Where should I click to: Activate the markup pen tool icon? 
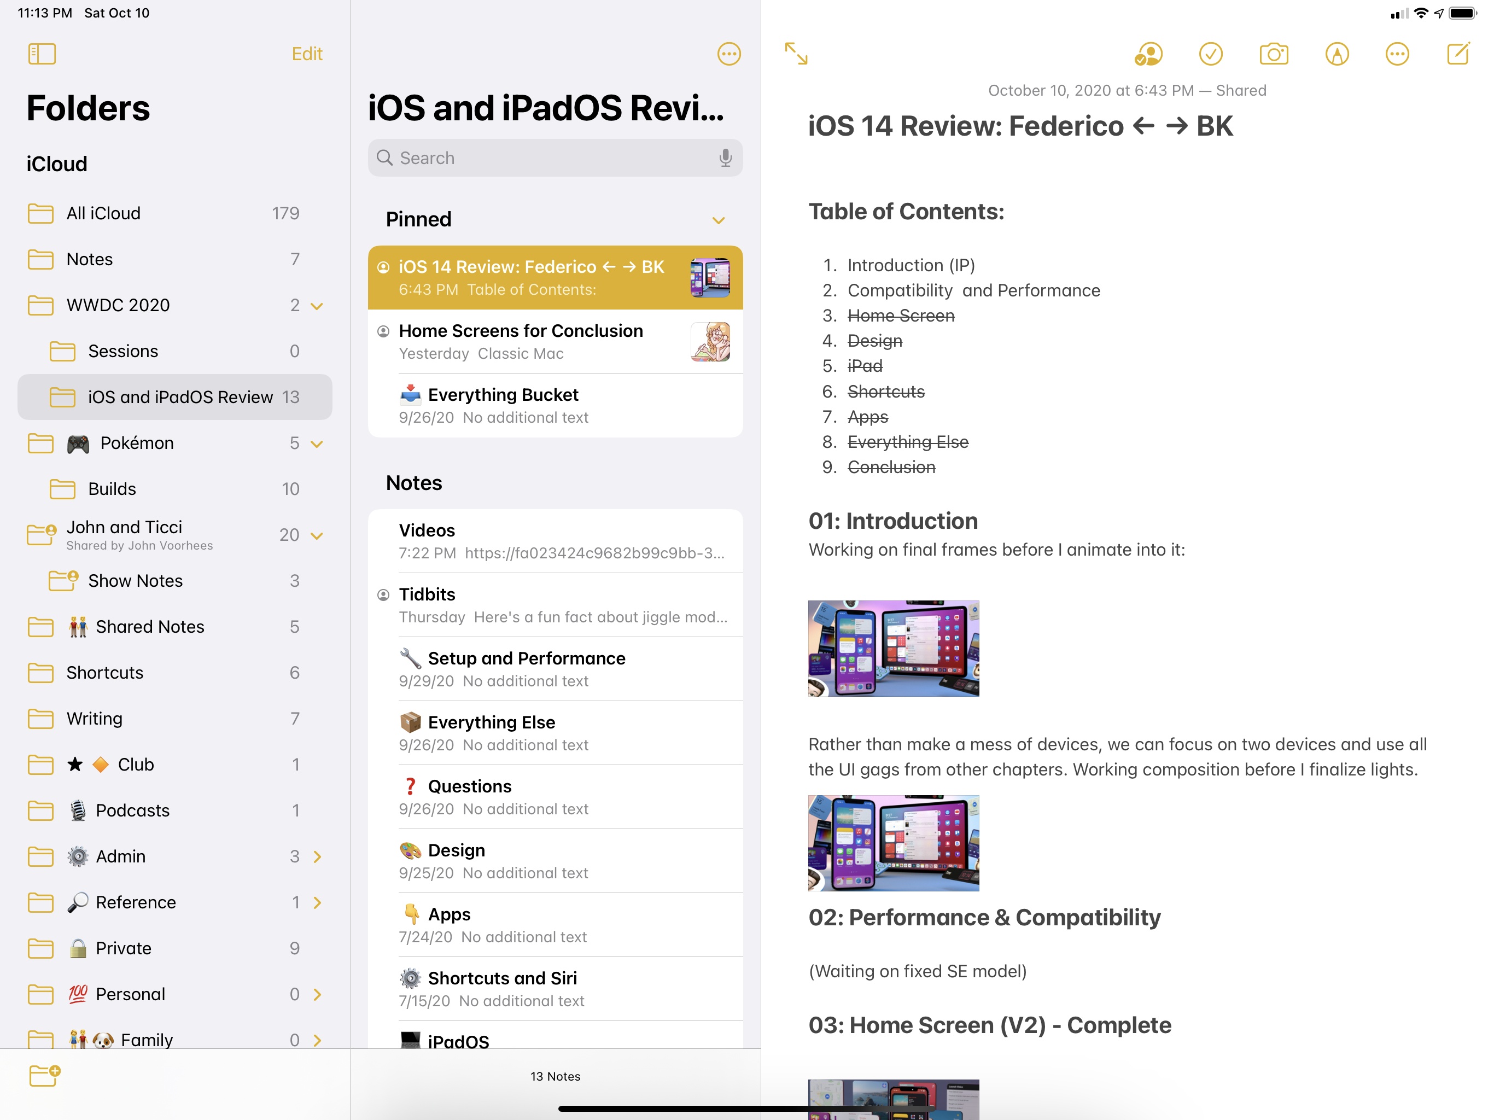tap(1337, 54)
